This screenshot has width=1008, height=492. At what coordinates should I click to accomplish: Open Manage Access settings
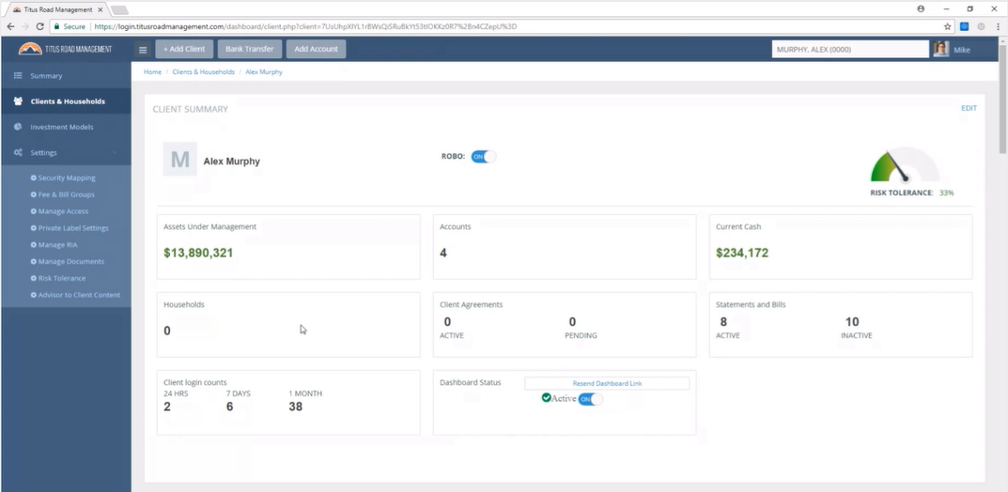(60, 211)
